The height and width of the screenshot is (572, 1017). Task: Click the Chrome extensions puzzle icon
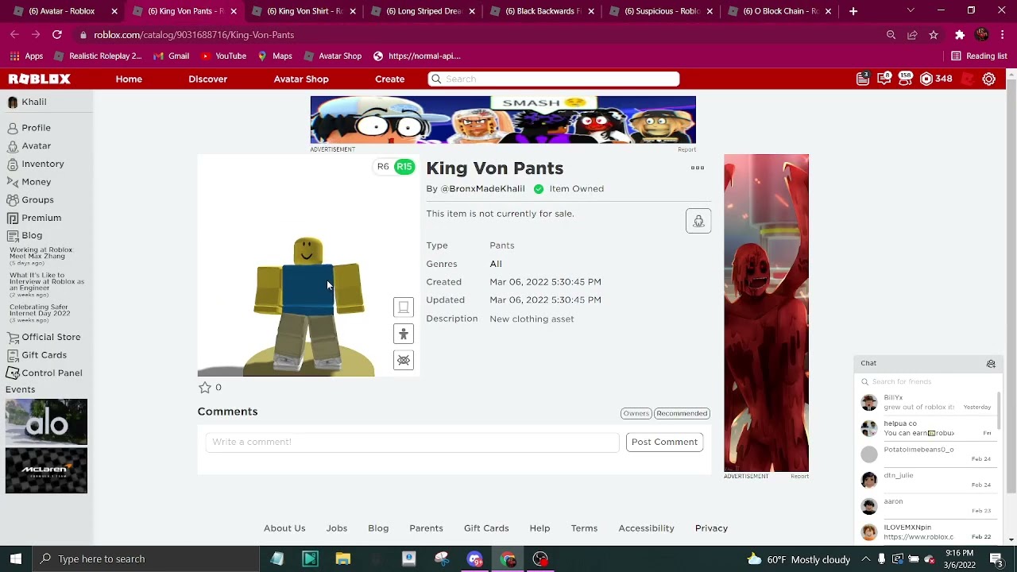[x=960, y=35]
